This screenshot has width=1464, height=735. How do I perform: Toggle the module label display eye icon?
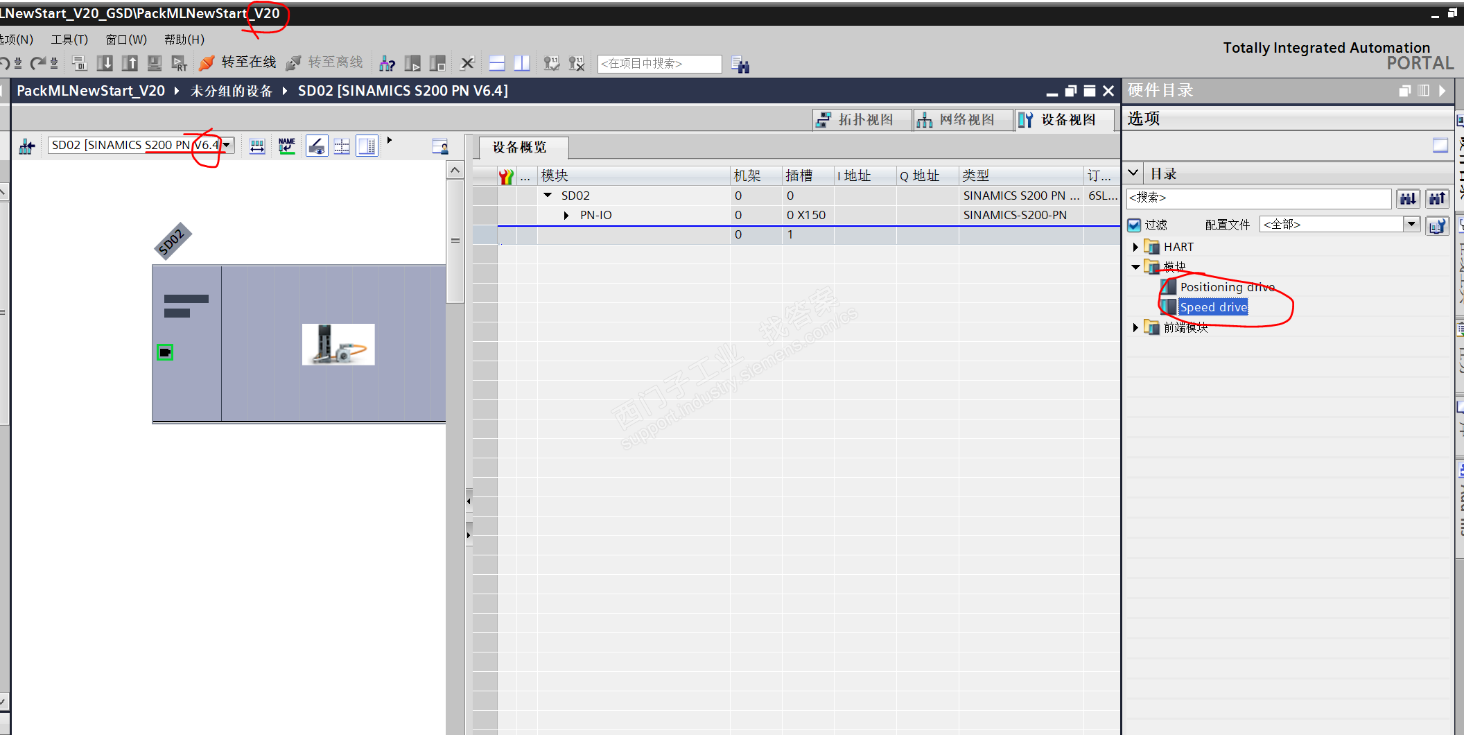click(317, 146)
